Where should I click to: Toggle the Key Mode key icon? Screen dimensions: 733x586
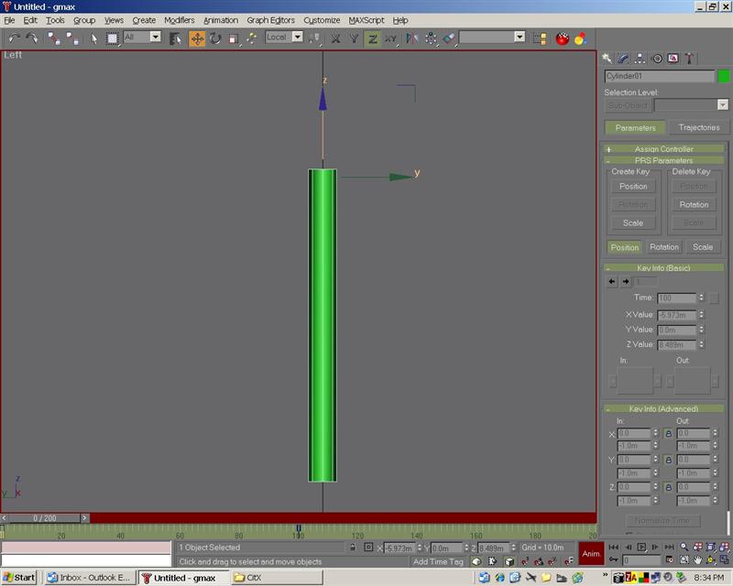coord(613,559)
